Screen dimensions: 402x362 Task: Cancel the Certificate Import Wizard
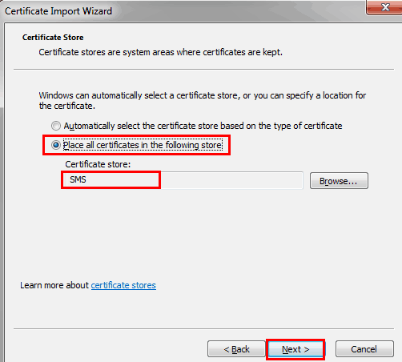tap(364, 349)
